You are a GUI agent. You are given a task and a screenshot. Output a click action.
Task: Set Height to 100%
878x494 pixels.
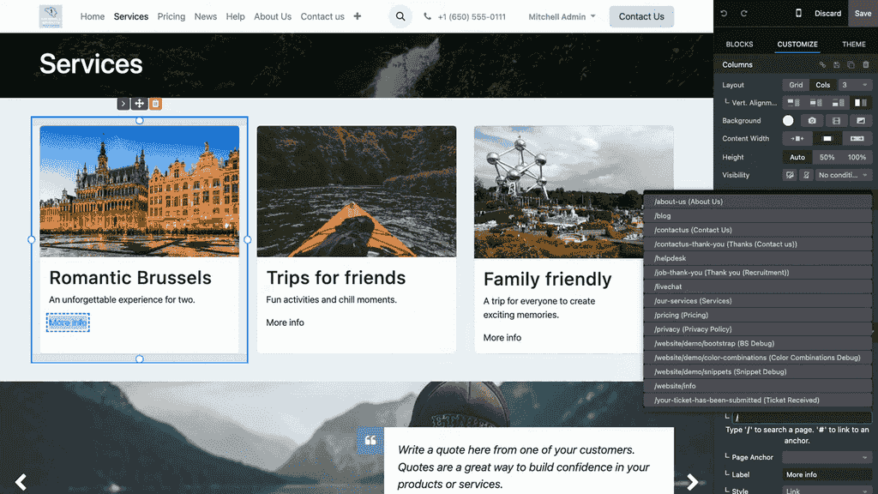pyautogui.click(x=857, y=157)
